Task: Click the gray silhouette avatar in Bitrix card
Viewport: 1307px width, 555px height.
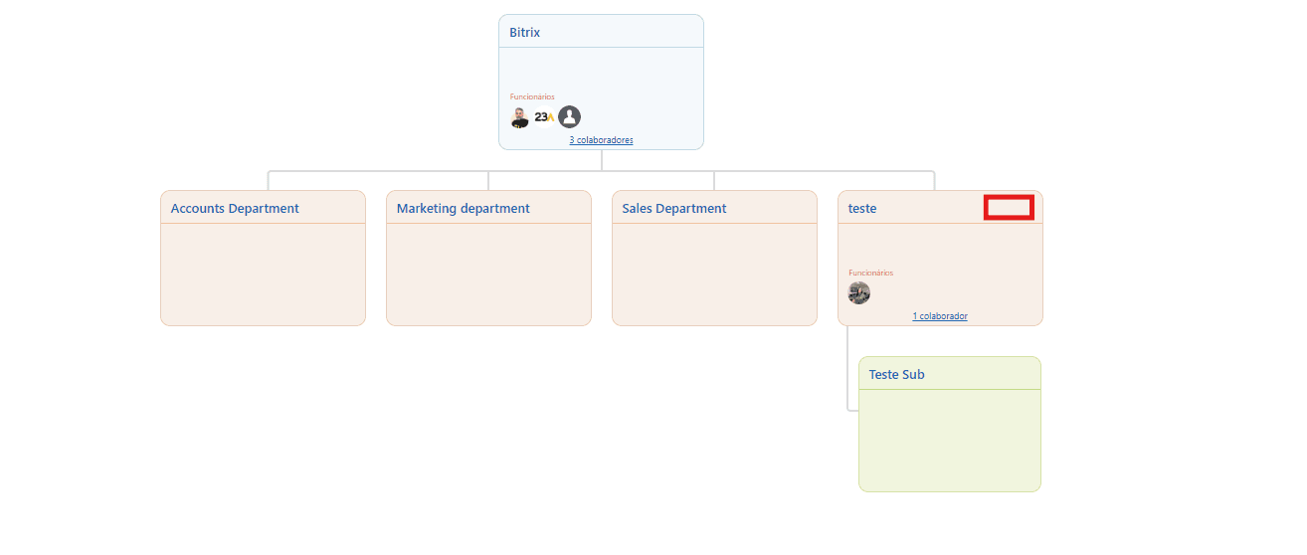Action: click(x=569, y=117)
